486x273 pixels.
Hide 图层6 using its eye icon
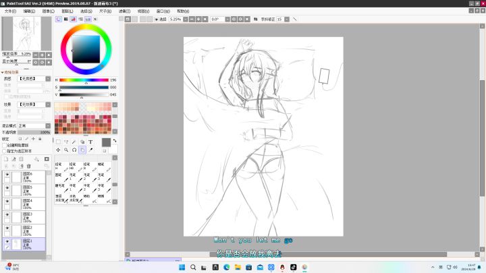7,175
